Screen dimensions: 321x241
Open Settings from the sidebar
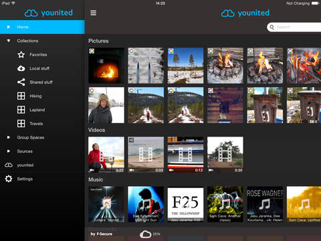(x=25, y=179)
